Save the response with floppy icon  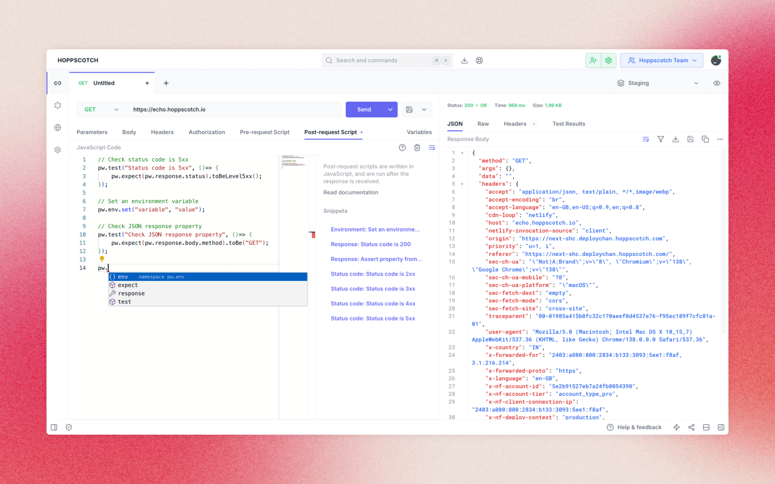[691, 139]
